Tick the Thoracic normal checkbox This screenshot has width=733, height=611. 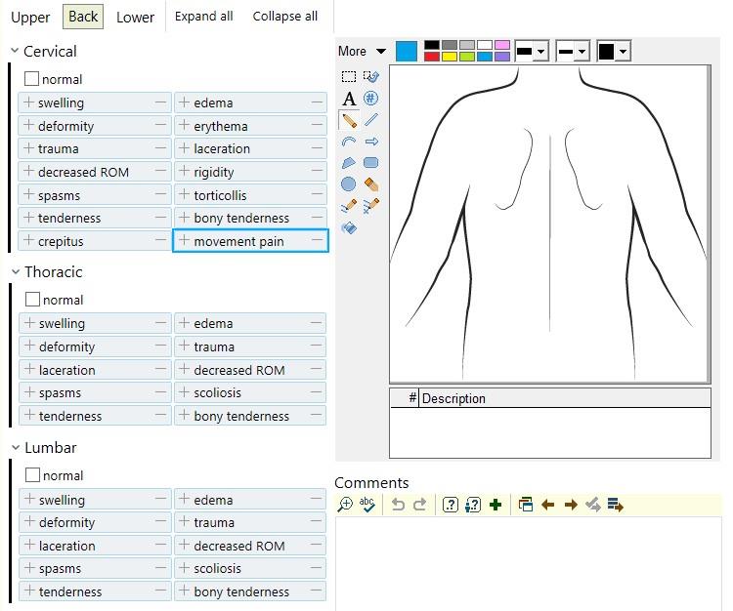click(32, 300)
